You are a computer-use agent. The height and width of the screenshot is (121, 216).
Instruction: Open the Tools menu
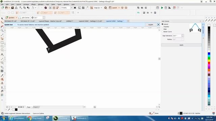59,4
